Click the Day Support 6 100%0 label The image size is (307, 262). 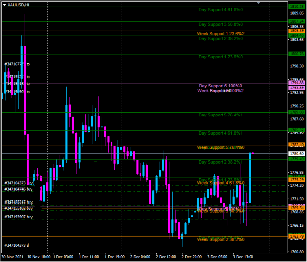[x=221, y=86]
